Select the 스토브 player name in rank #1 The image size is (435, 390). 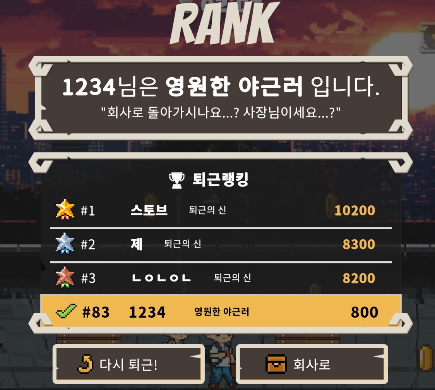tap(149, 210)
